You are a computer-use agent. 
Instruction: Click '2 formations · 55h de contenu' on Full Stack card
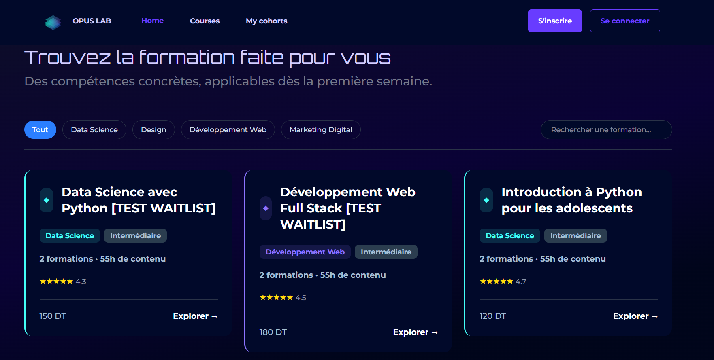click(322, 275)
